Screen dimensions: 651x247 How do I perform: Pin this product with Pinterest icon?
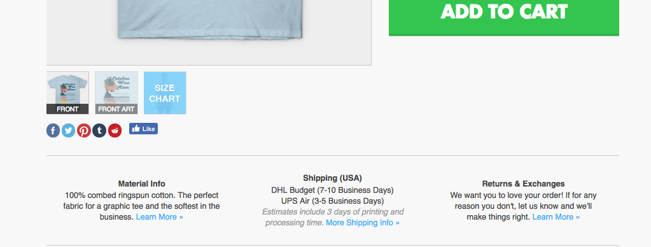pyautogui.click(x=84, y=131)
